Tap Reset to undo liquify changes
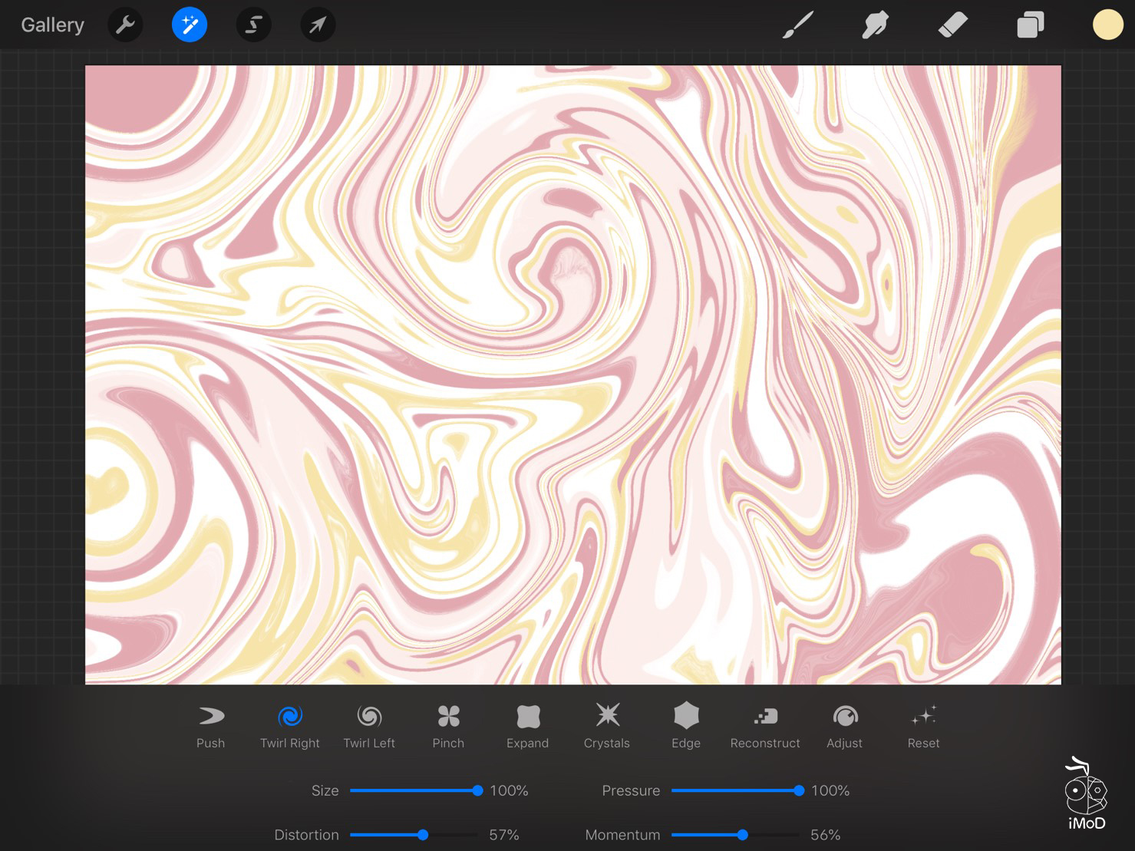 tap(923, 726)
